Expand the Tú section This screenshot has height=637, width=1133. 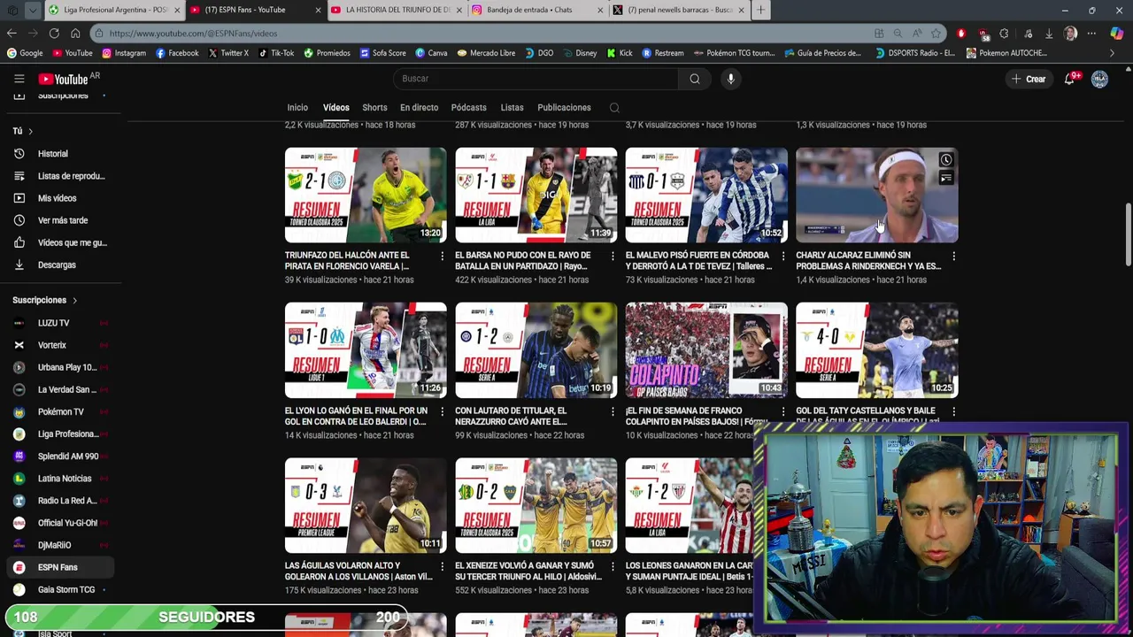[22, 131]
